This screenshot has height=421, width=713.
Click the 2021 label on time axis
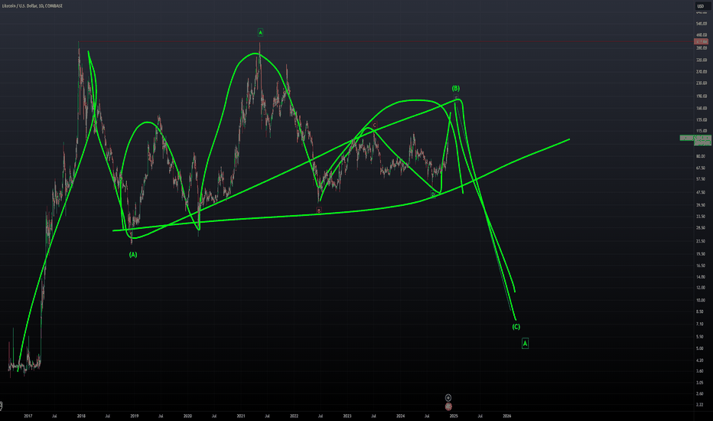point(241,416)
